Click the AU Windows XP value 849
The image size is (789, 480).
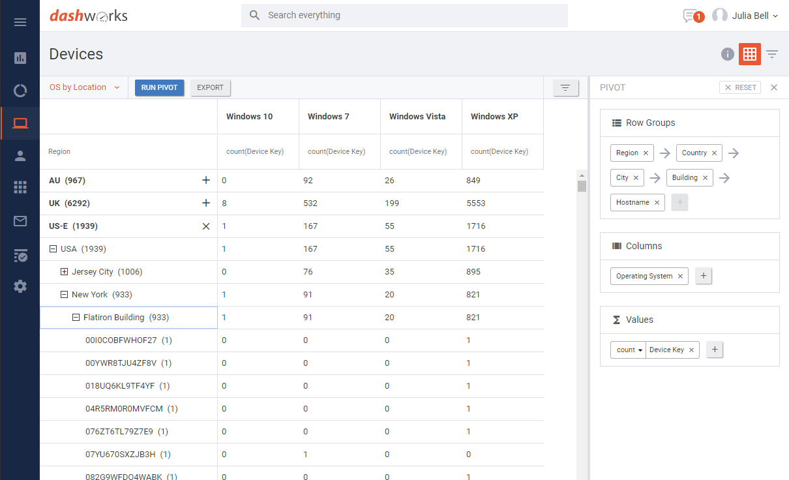[473, 181]
